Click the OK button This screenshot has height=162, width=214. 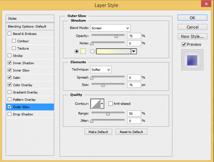(192, 18)
